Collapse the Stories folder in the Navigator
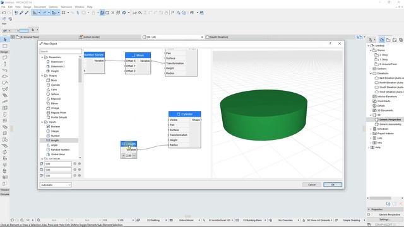 pos(371,50)
